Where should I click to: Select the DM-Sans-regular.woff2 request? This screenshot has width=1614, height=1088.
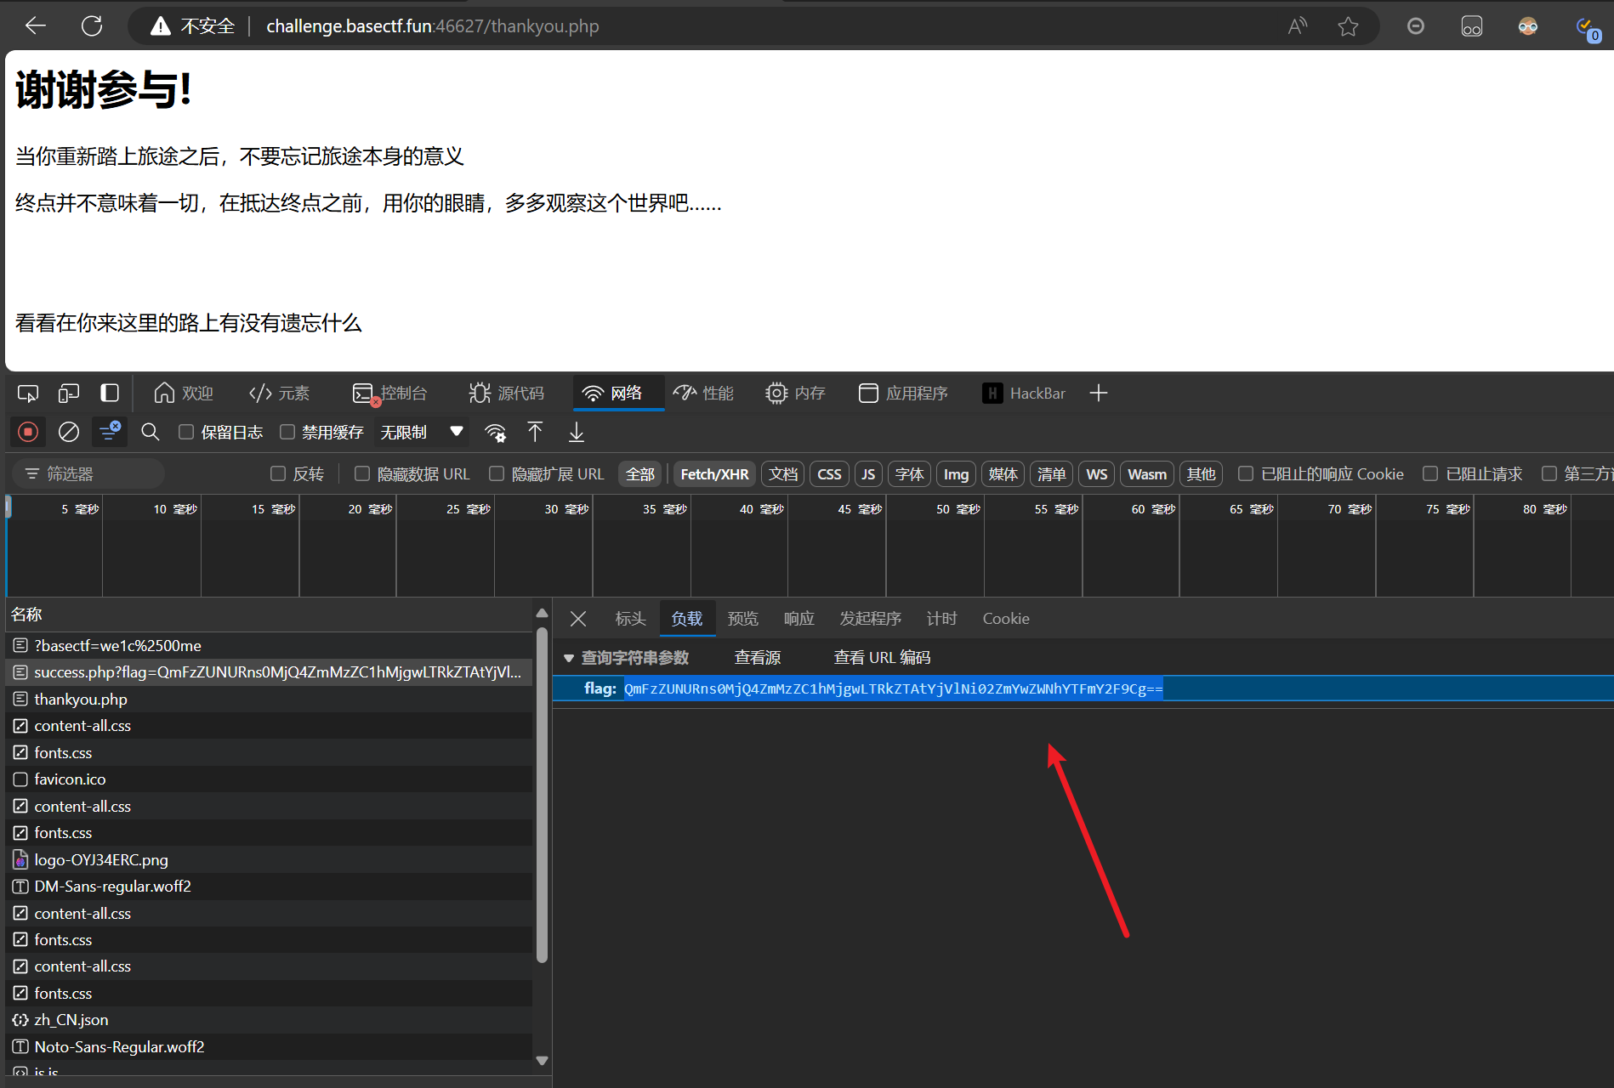(270, 887)
